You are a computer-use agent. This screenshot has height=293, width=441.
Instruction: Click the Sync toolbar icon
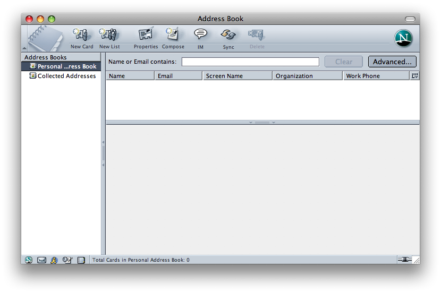tap(228, 38)
